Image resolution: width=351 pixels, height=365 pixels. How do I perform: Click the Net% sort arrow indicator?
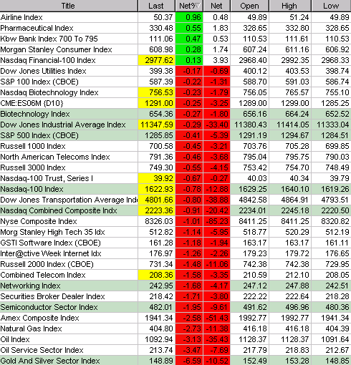point(198,6)
